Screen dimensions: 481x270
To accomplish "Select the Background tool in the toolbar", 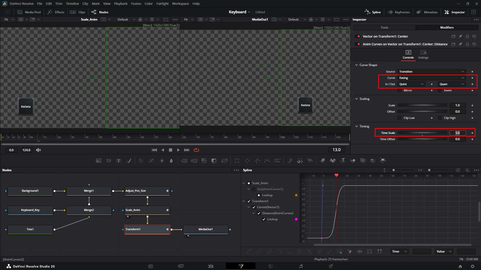I will click(99, 161).
